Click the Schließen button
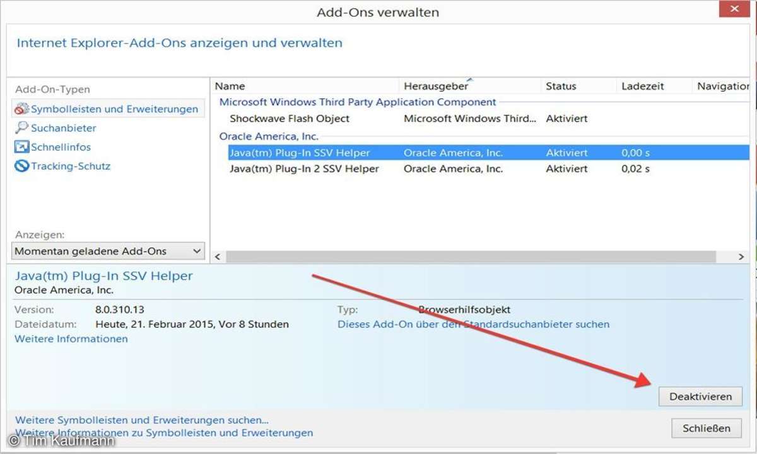Image resolution: width=757 pixels, height=454 pixels. 707,428
